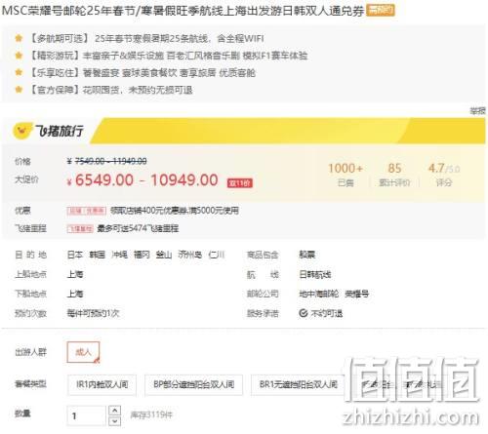This screenshot has width=488, height=434.
Task: Click the 1000+ 已售 sold count
Action: click(346, 175)
